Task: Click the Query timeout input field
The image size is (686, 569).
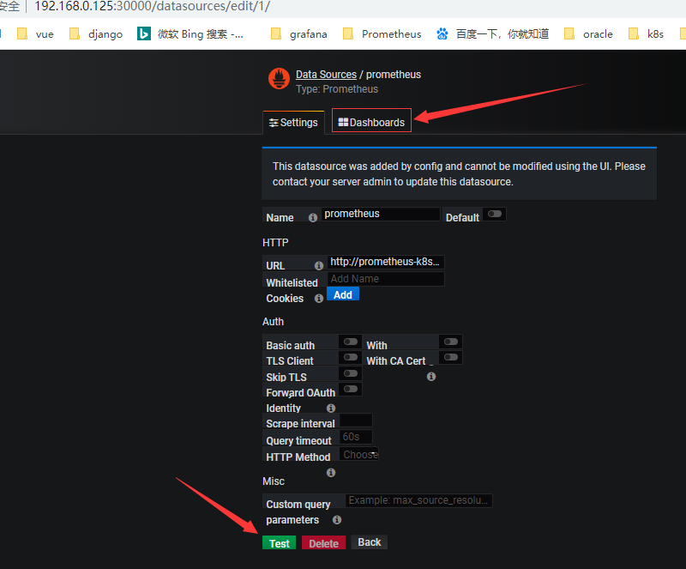Action: tap(356, 437)
